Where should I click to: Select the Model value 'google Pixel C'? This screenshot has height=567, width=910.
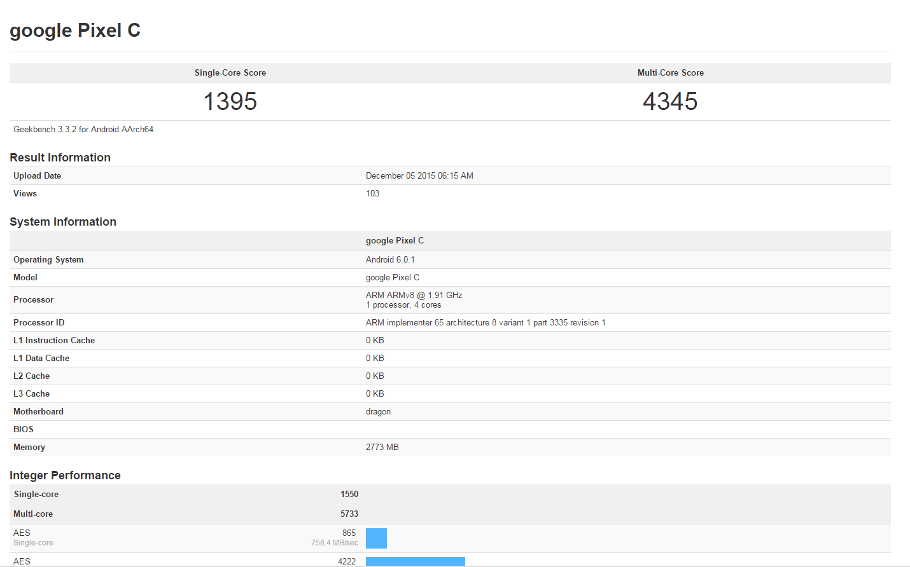(x=393, y=278)
